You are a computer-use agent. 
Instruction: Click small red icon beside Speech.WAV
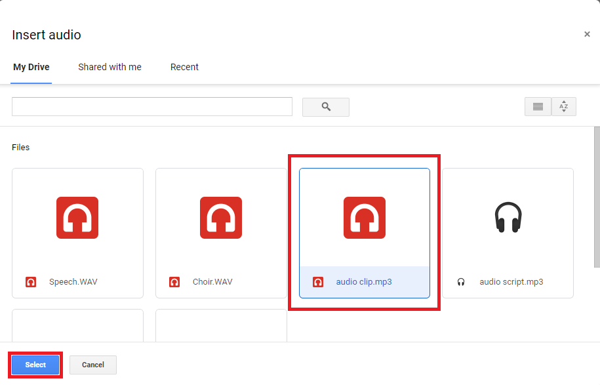(x=31, y=282)
